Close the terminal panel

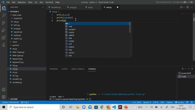(192, 69)
